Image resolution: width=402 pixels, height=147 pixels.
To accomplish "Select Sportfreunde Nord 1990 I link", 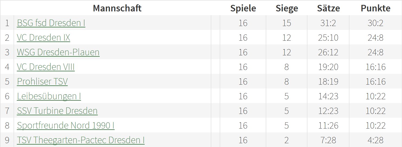I will tap(66, 126).
